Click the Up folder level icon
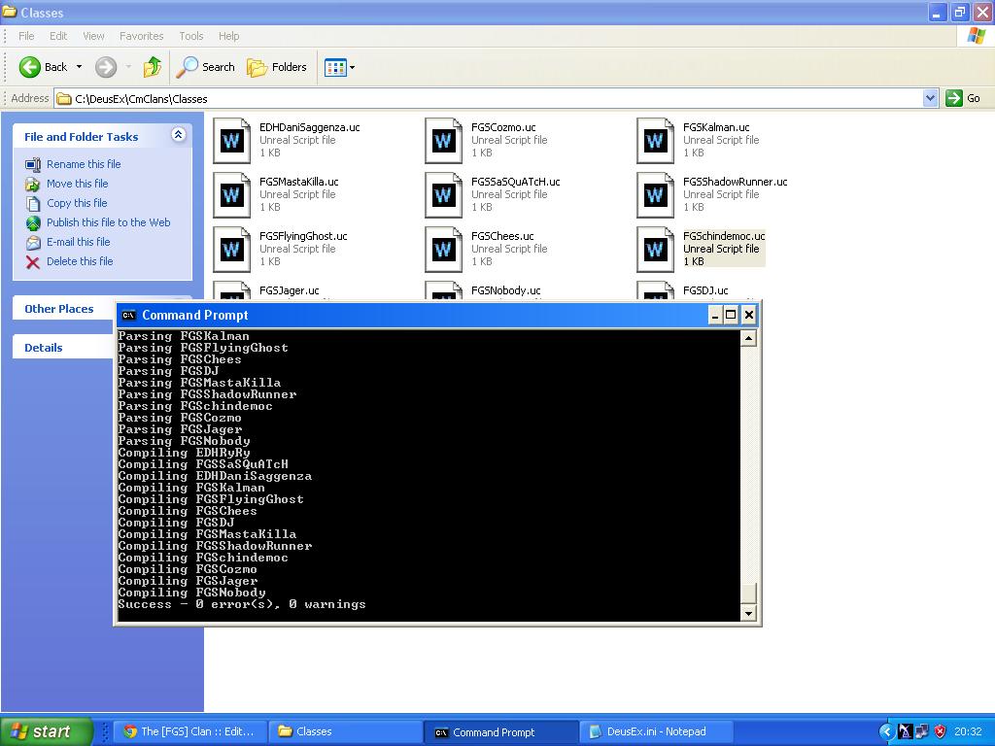 point(152,67)
